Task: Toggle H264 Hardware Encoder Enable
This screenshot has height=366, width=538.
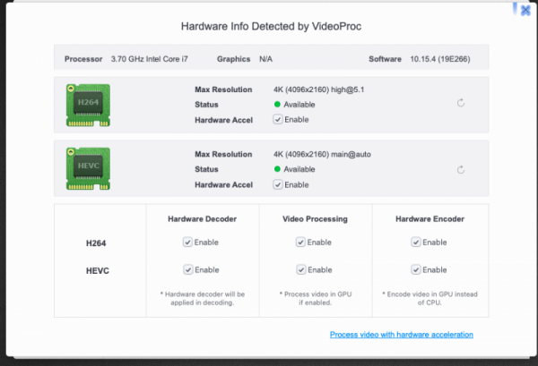Action: pyautogui.click(x=415, y=242)
